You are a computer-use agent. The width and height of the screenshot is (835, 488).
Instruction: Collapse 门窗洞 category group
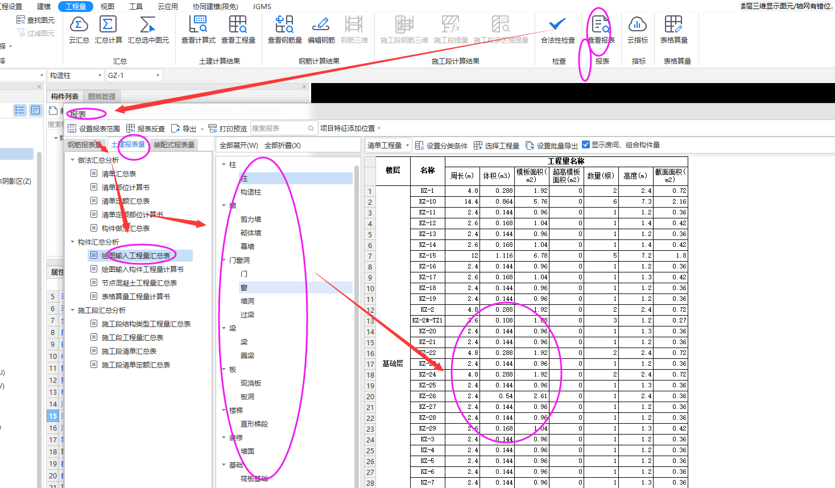click(224, 260)
